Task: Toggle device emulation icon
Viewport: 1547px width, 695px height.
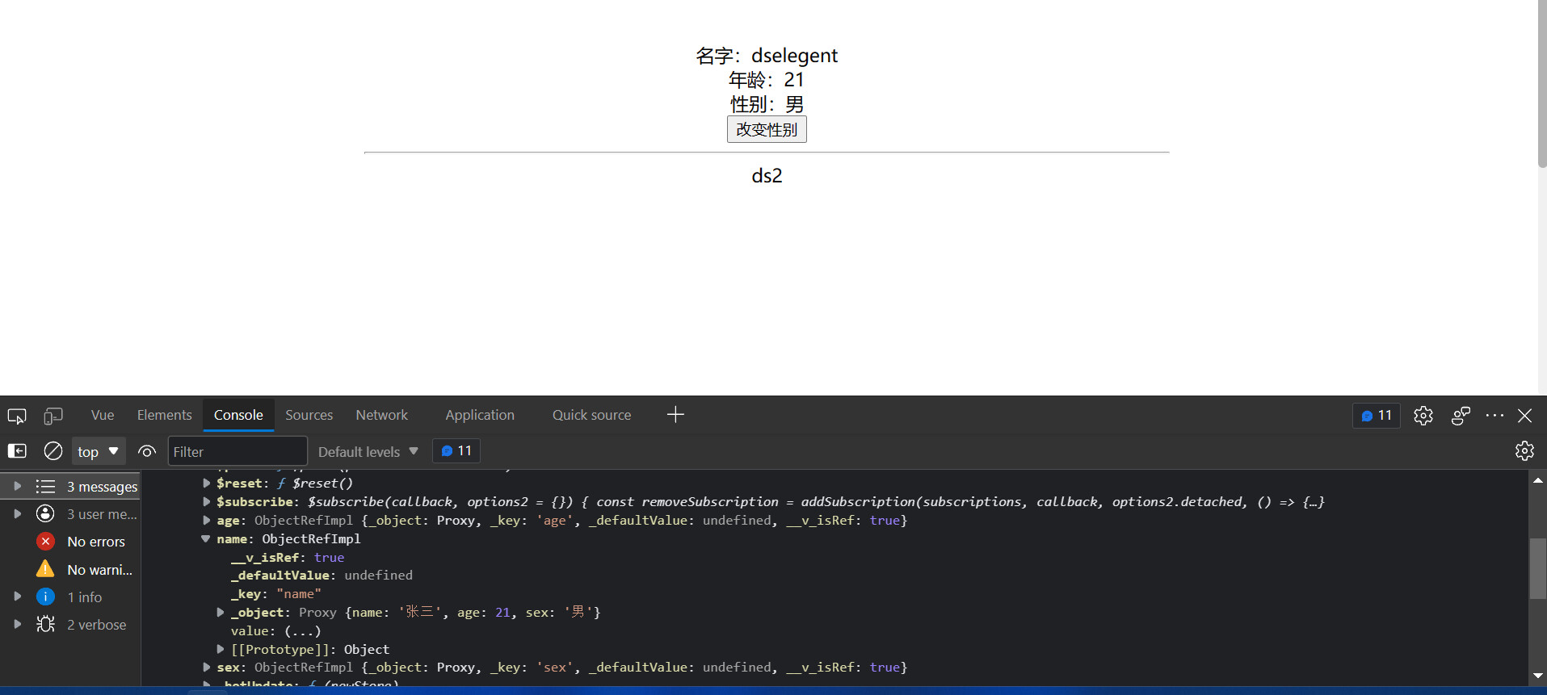Action: [x=53, y=416]
